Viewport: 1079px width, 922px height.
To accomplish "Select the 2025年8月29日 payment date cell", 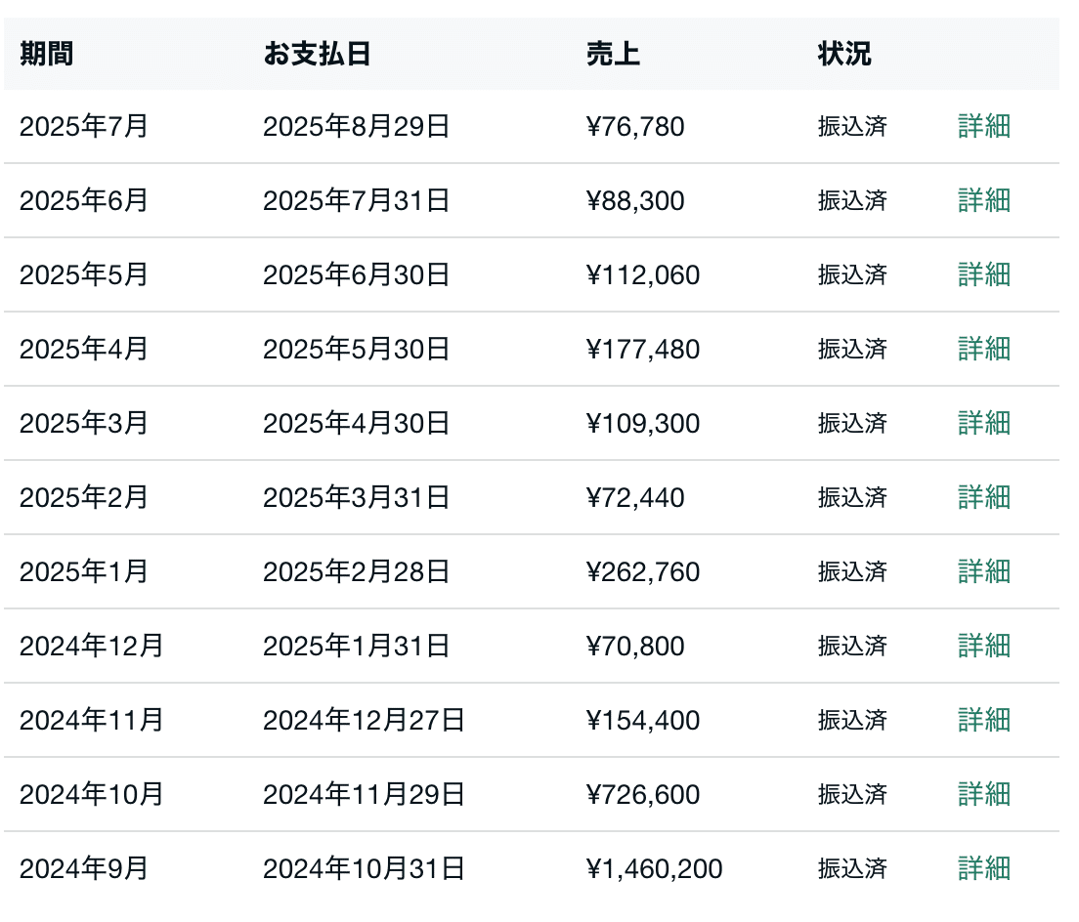I will tap(356, 127).
